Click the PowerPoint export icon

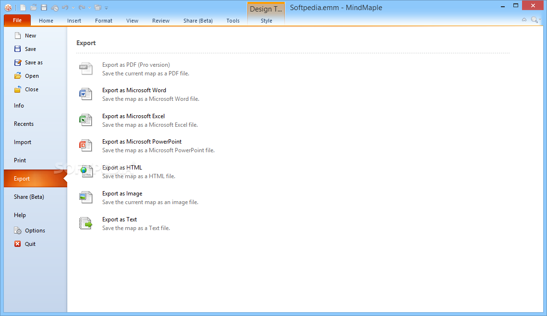point(86,146)
